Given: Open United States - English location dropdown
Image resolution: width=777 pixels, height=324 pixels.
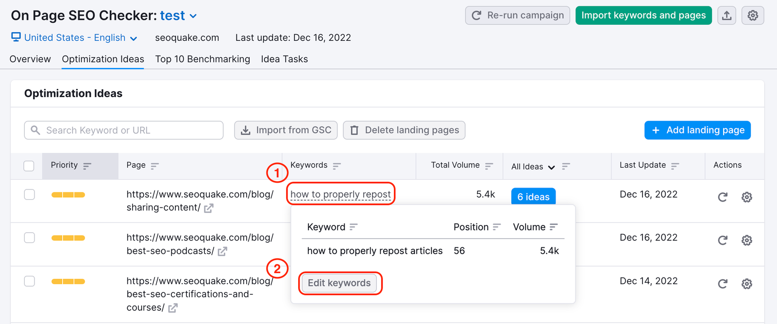Looking at the screenshot, I should coord(80,37).
